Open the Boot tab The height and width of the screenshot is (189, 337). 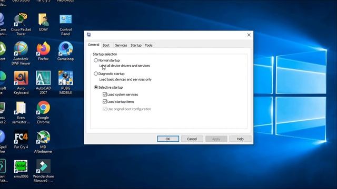[106, 45]
